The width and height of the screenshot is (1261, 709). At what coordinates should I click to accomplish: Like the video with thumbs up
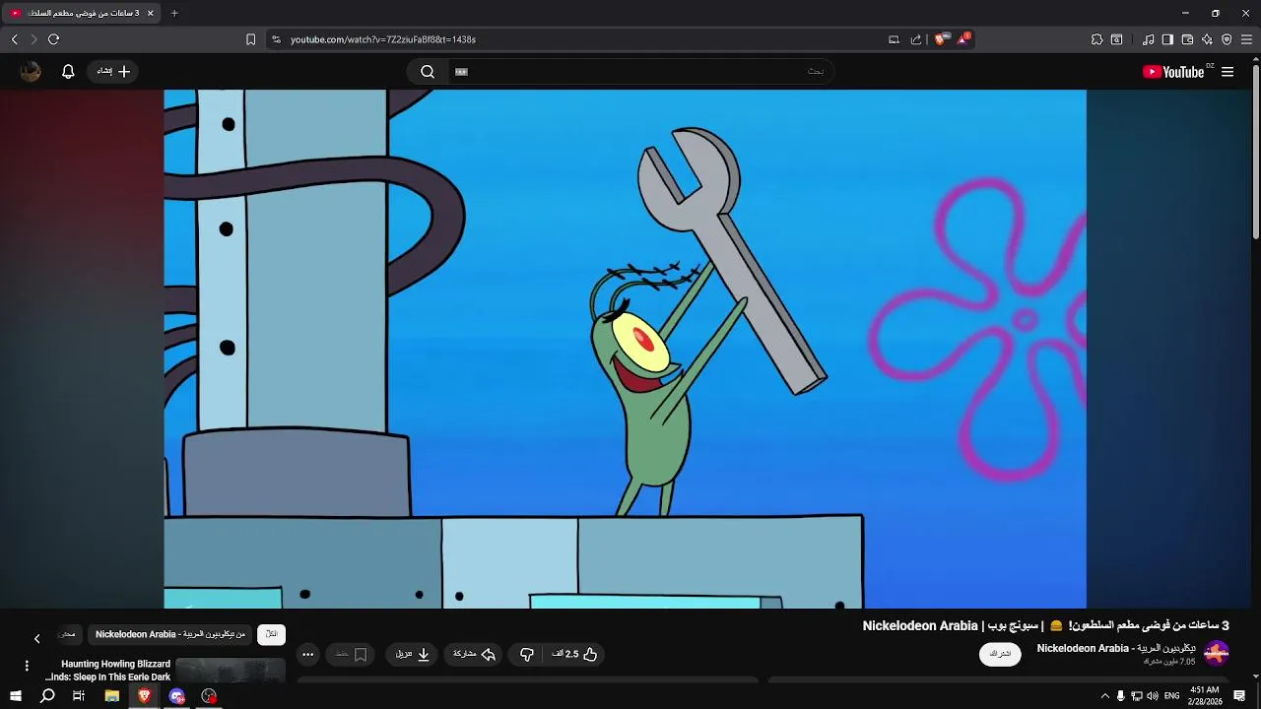click(574, 654)
